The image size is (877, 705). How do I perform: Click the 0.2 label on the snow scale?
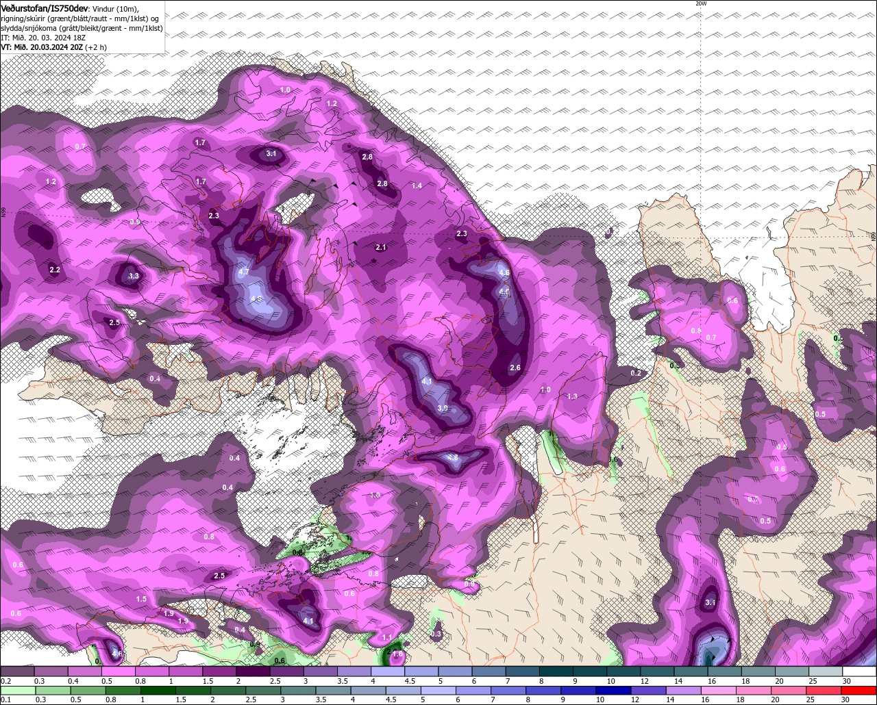(6, 681)
